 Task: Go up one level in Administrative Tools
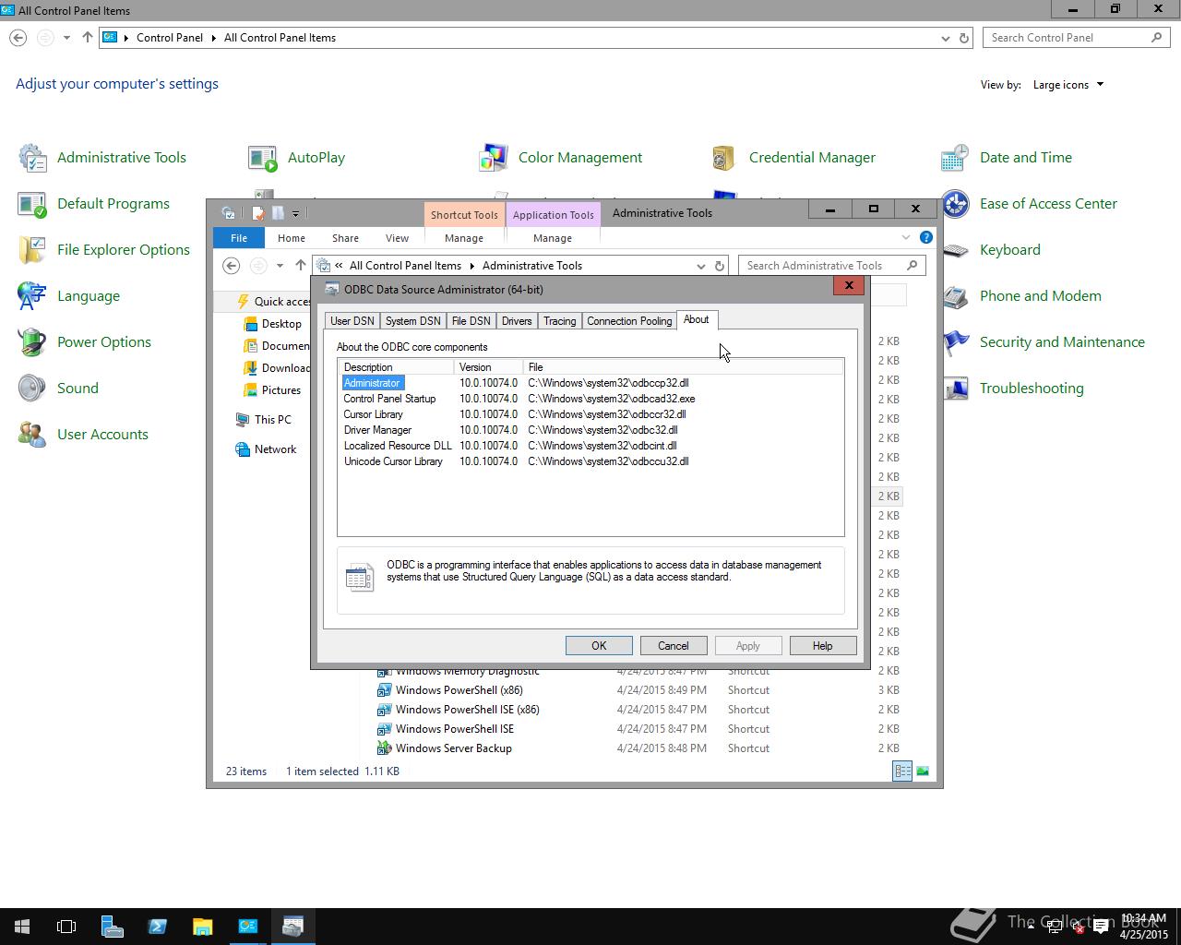click(301, 266)
